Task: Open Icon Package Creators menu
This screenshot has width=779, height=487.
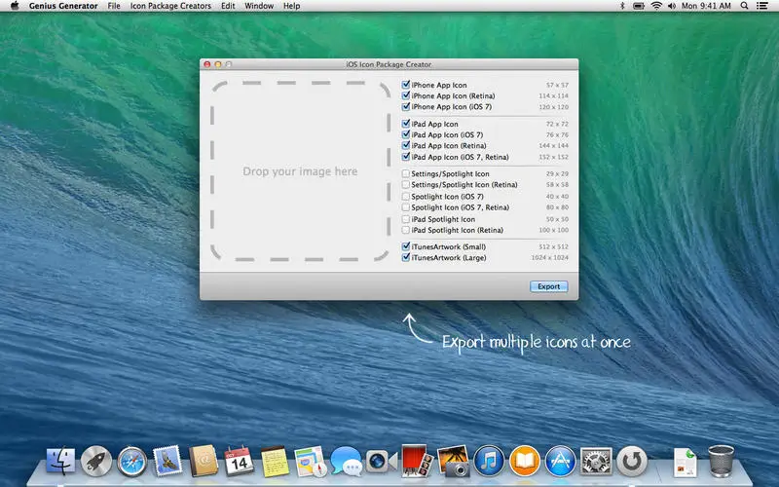Action: point(170,6)
